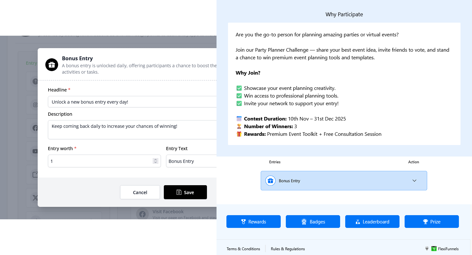
Task: Click the gift icon in the Bonus Entry dialog header
Action: click(x=52, y=65)
